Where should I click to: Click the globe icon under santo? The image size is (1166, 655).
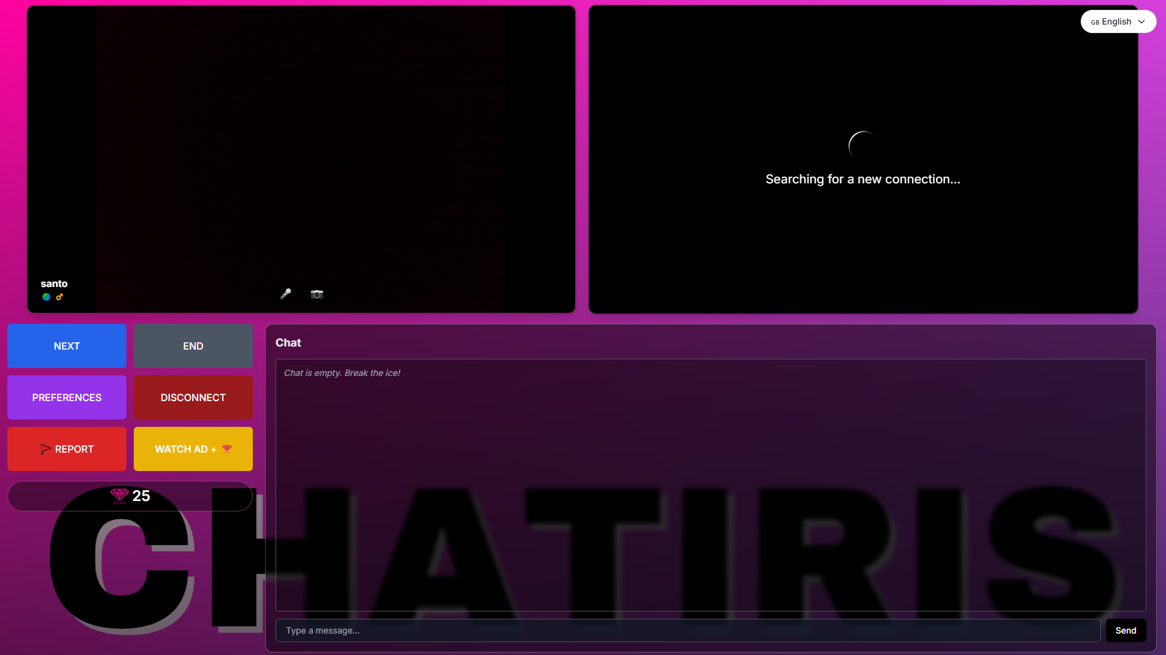[x=46, y=297]
